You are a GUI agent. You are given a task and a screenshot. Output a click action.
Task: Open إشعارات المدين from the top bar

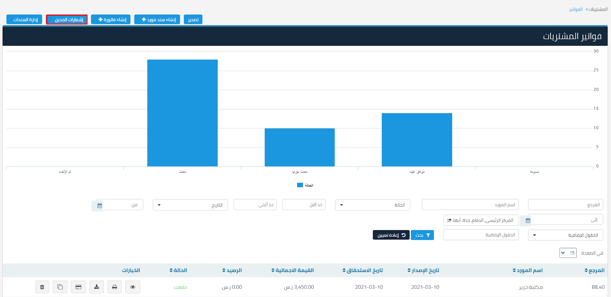(67, 19)
